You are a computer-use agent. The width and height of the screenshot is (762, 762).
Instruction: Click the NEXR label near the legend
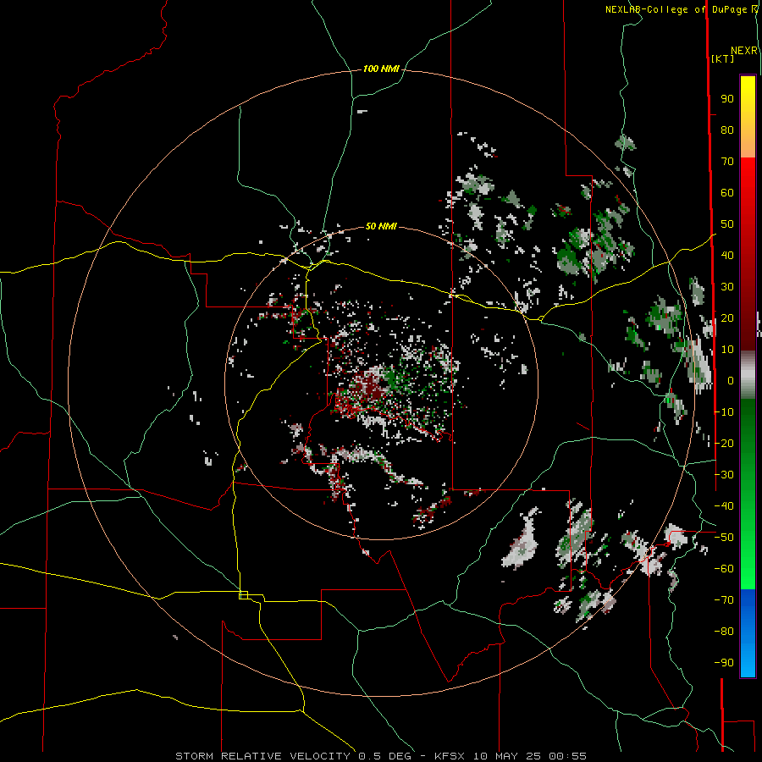[x=744, y=51]
